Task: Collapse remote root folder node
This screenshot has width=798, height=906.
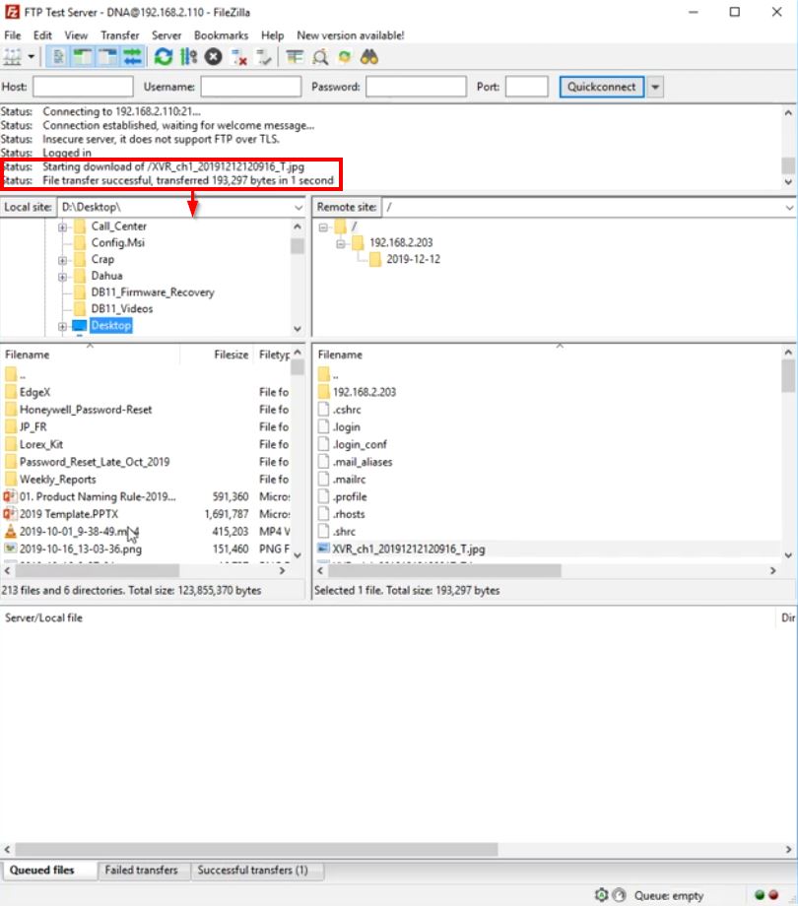Action: click(x=323, y=227)
